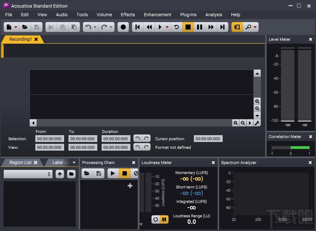Select the Recording1 tab
Screen dimensions: 316x231
[20, 39]
